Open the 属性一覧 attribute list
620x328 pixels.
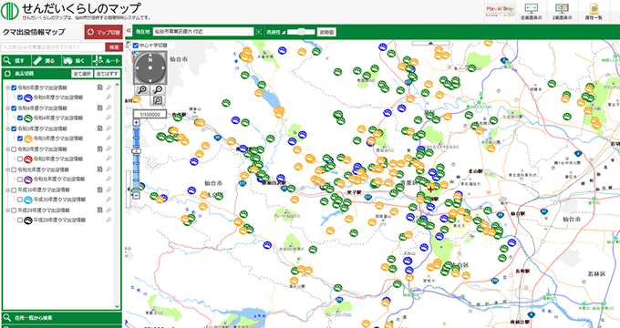tap(594, 12)
